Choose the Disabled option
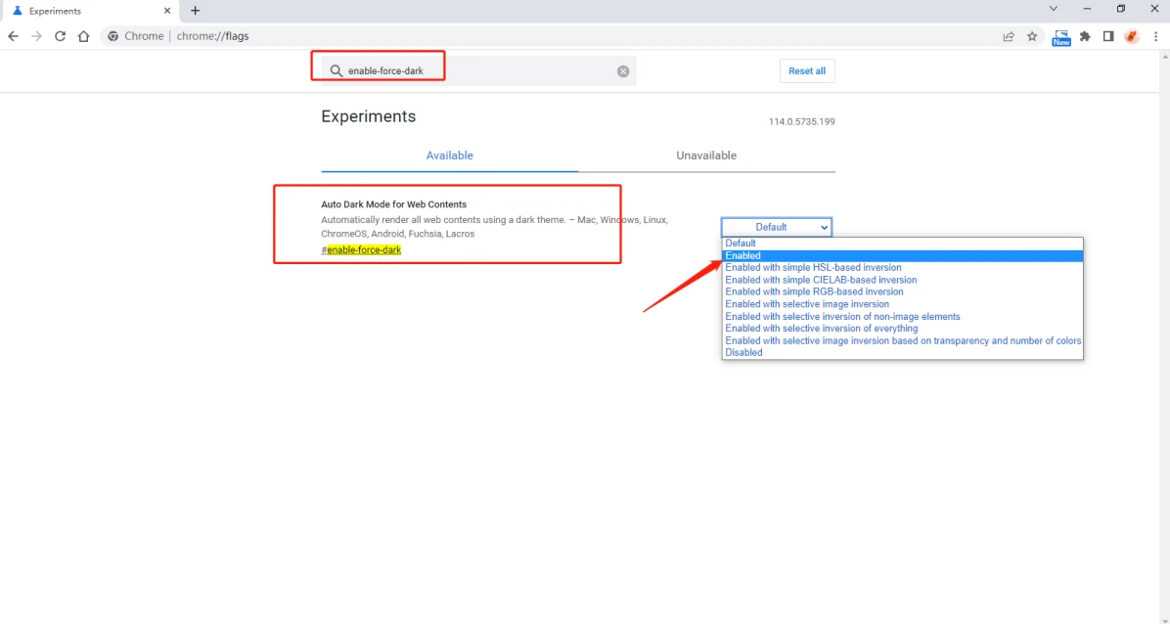The height and width of the screenshot is (624, 1170). 903,352
